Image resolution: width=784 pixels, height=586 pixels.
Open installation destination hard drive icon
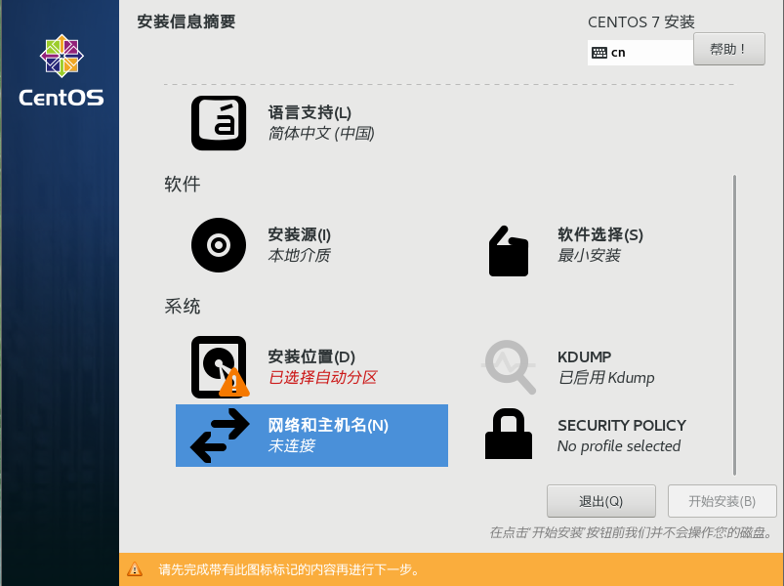pyautogui.click(x=220, y=367)
